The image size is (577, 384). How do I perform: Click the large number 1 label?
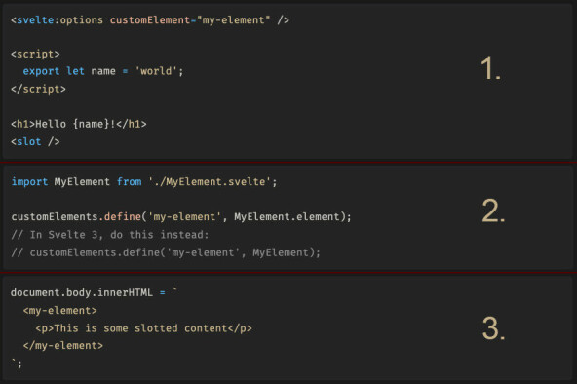(490, 68)
